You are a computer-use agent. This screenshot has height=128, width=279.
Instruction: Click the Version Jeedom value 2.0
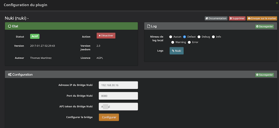pyautogui.click(x=98, y=46)
